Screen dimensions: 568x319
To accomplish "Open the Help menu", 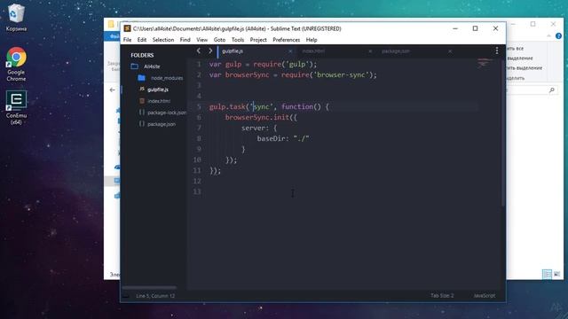I will click(x=312, y=40).
